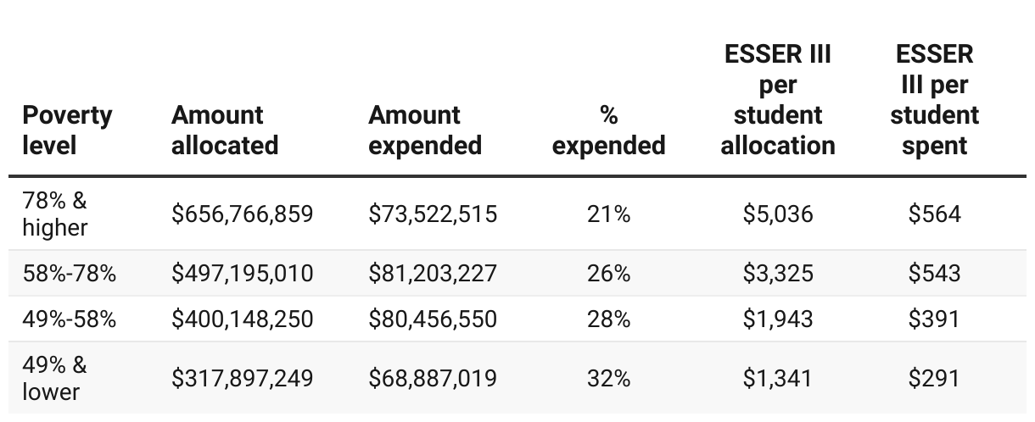The width and height of the screenshot is (1035, 422).
Task: Select the $497,195,010 cell
Action: [243, 273]
